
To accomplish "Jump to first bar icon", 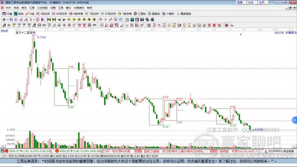I will click(49, 20).
